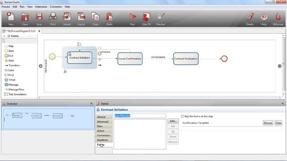
Task: Select the Lawer Confirmation step
Action: tap(130, 59)
